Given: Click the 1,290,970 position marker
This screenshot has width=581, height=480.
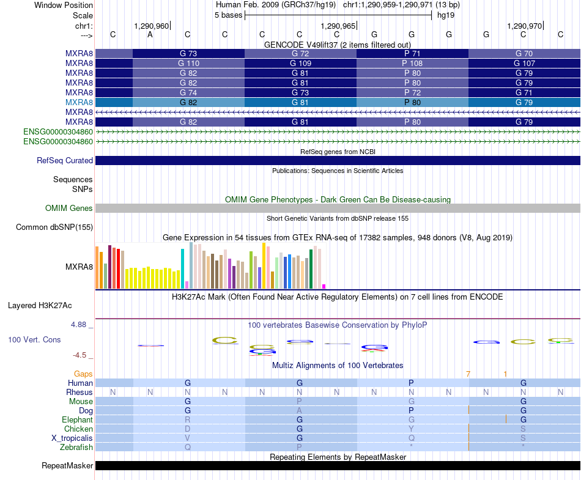Looking at the screenshot, I should (x=525, y=26).
